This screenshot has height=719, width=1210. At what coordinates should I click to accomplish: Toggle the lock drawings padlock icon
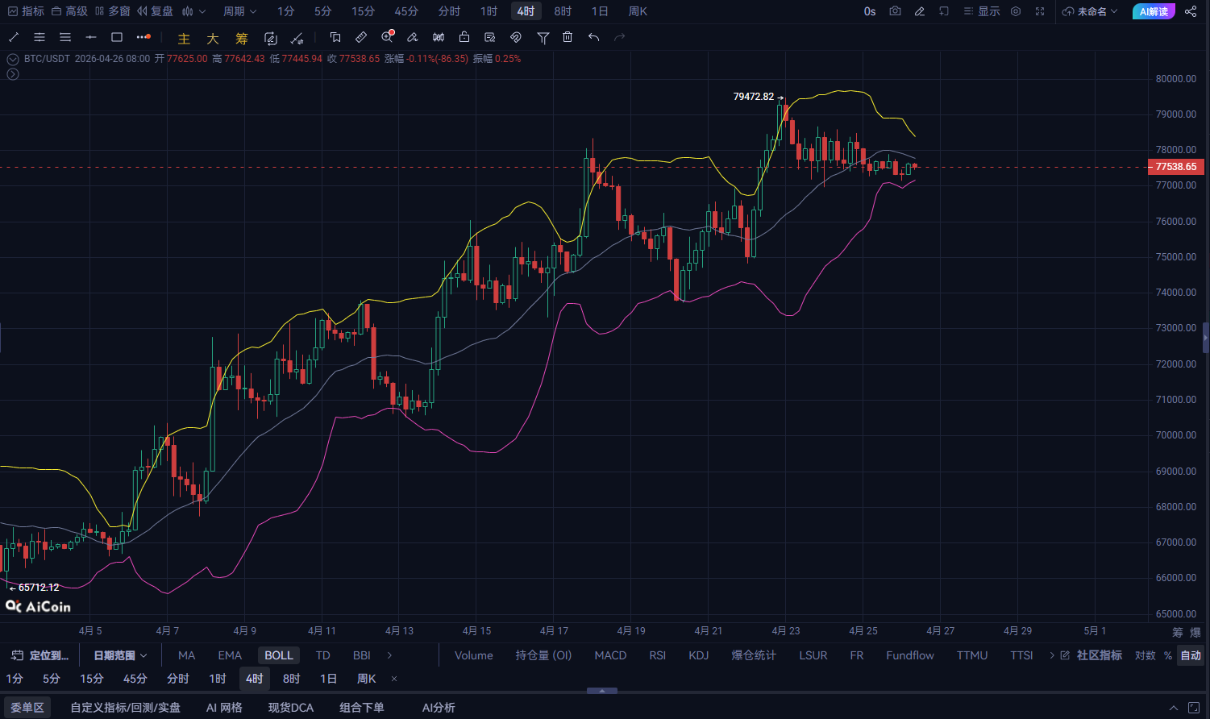pyautogui.click(x=464, y=37)
